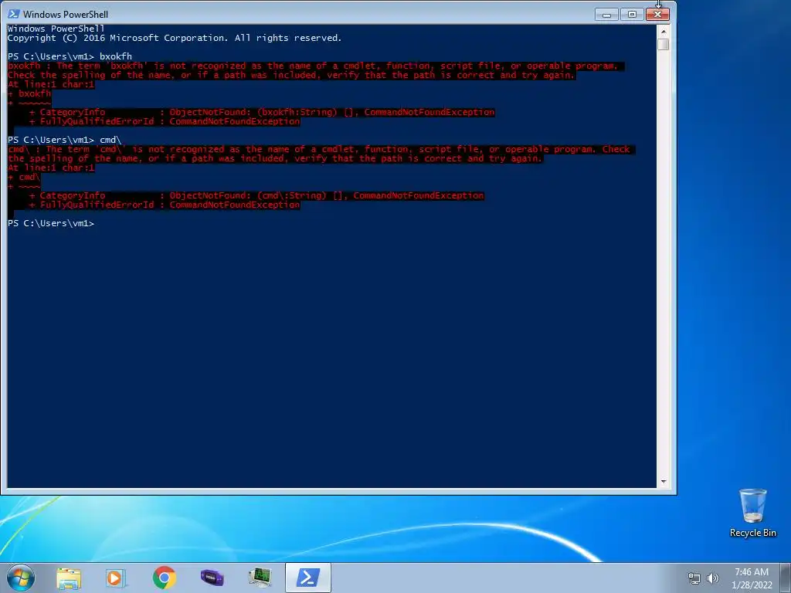Click the 'Windows PowerShell' title bar text
Image resolution: width=791 pixels, height=593 pixels.
[66, 14]
